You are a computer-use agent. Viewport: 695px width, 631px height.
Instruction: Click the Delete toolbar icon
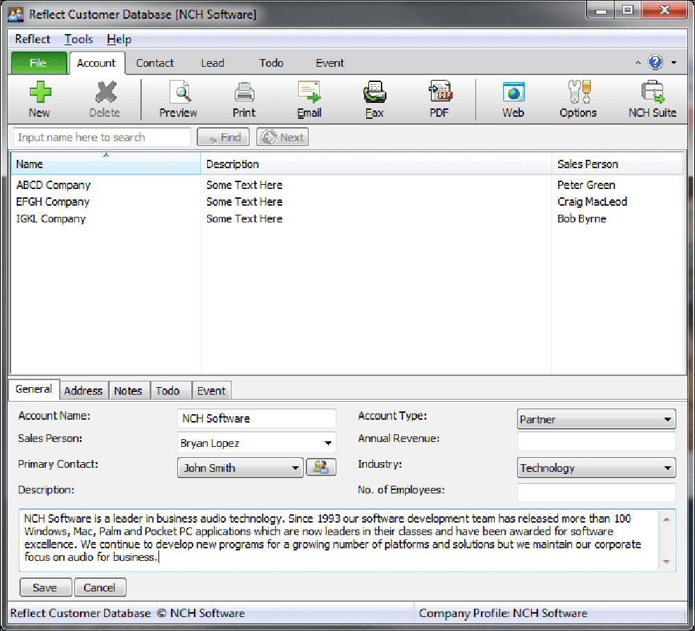coord(105,99)
